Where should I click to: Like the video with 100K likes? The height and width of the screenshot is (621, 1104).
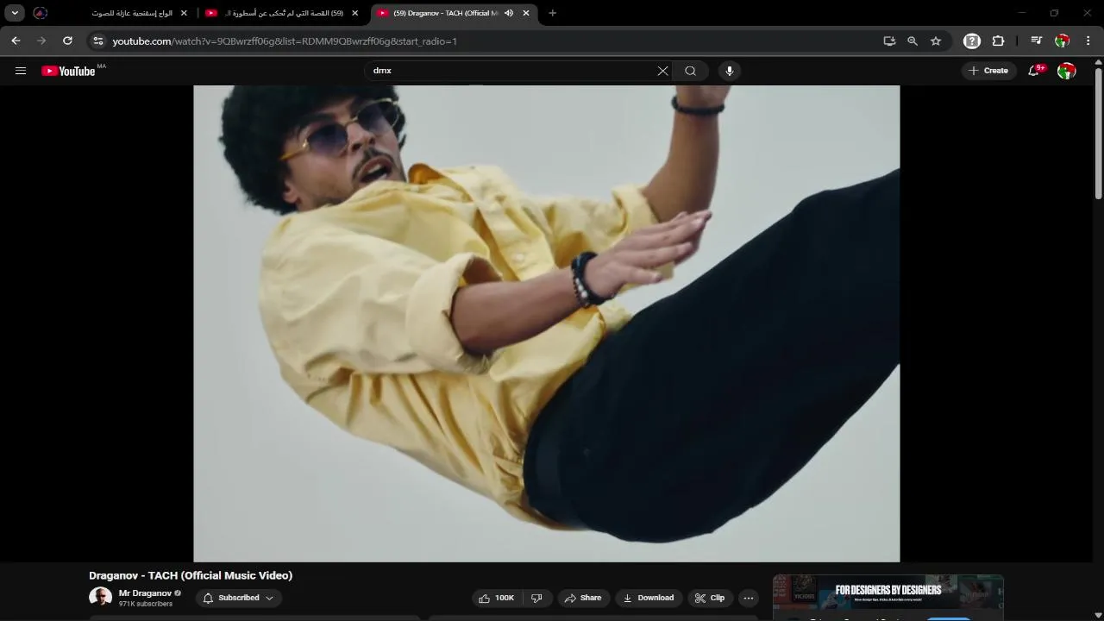tap(497, 598)
